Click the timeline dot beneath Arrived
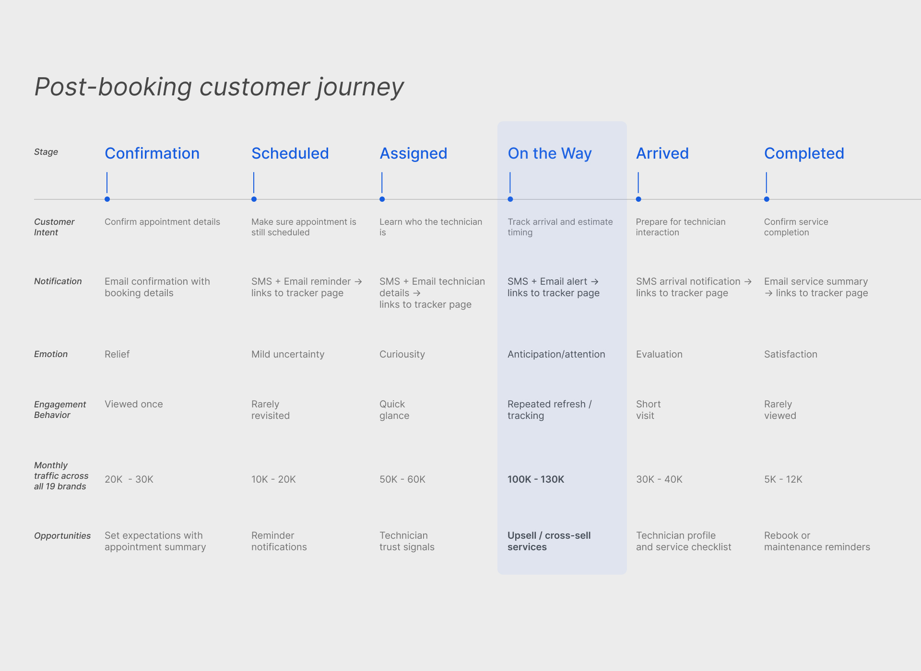This screenshot has width=921, height=671. pos(638,199)
